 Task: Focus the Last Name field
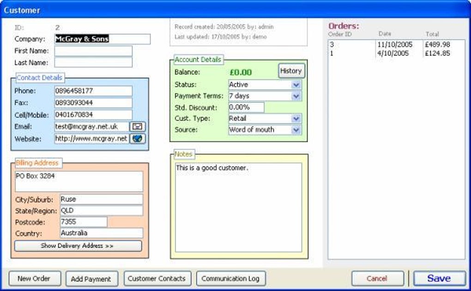coord(93,62)
